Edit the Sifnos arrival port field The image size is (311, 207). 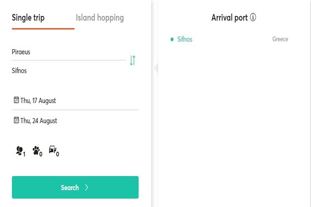pyautogui.click(x=69, y=70)
